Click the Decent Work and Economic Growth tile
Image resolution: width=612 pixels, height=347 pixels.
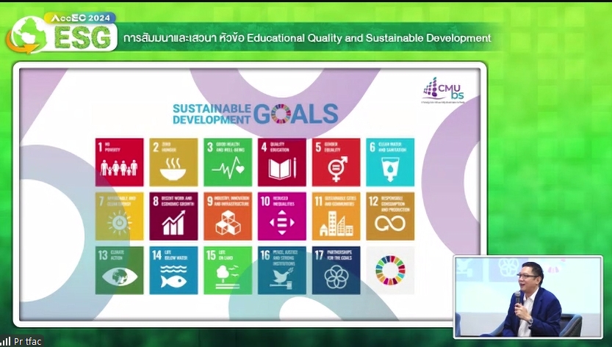(x=173, y=216)
